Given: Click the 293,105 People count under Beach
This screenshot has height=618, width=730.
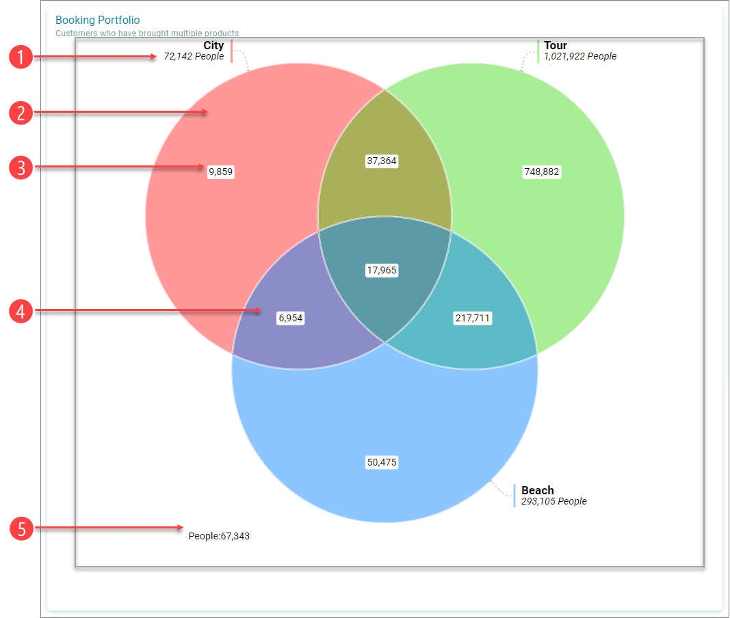Looking at the screenshot, I should pos(553,501).
